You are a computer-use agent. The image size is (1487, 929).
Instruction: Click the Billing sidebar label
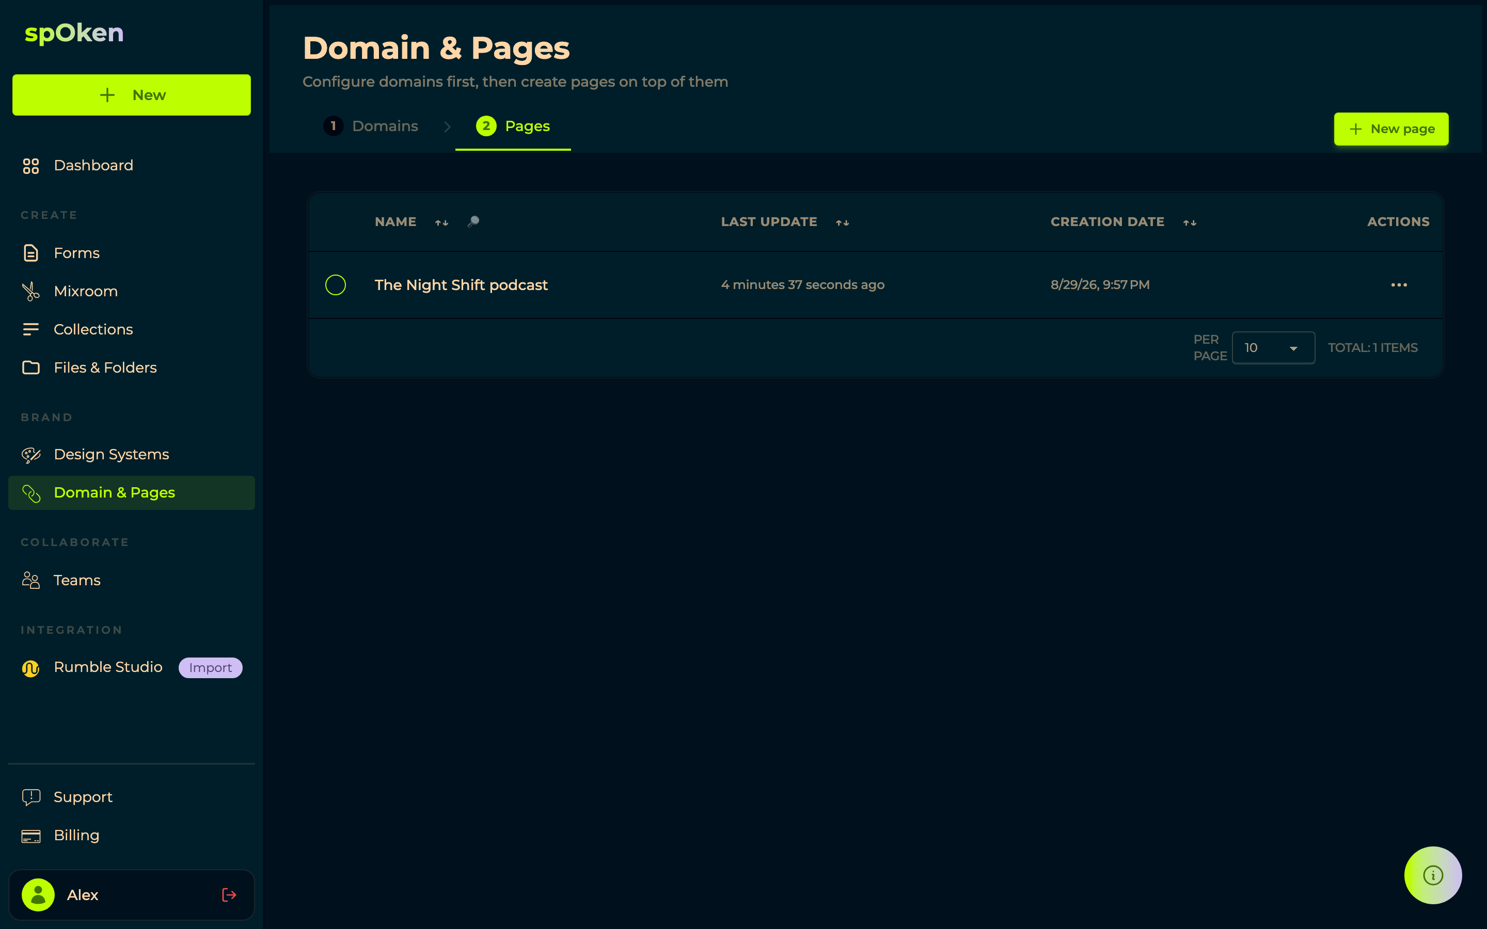point(76,836)
